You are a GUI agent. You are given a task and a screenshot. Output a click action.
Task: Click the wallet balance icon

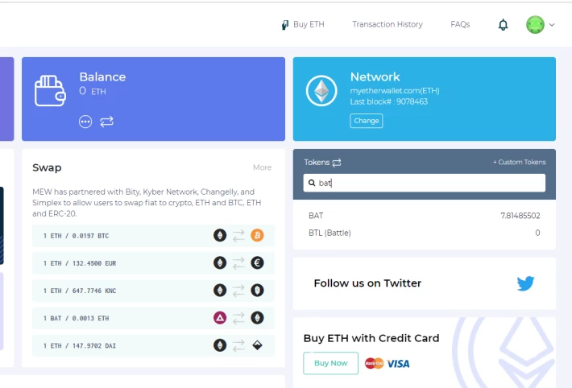point(50,91)
